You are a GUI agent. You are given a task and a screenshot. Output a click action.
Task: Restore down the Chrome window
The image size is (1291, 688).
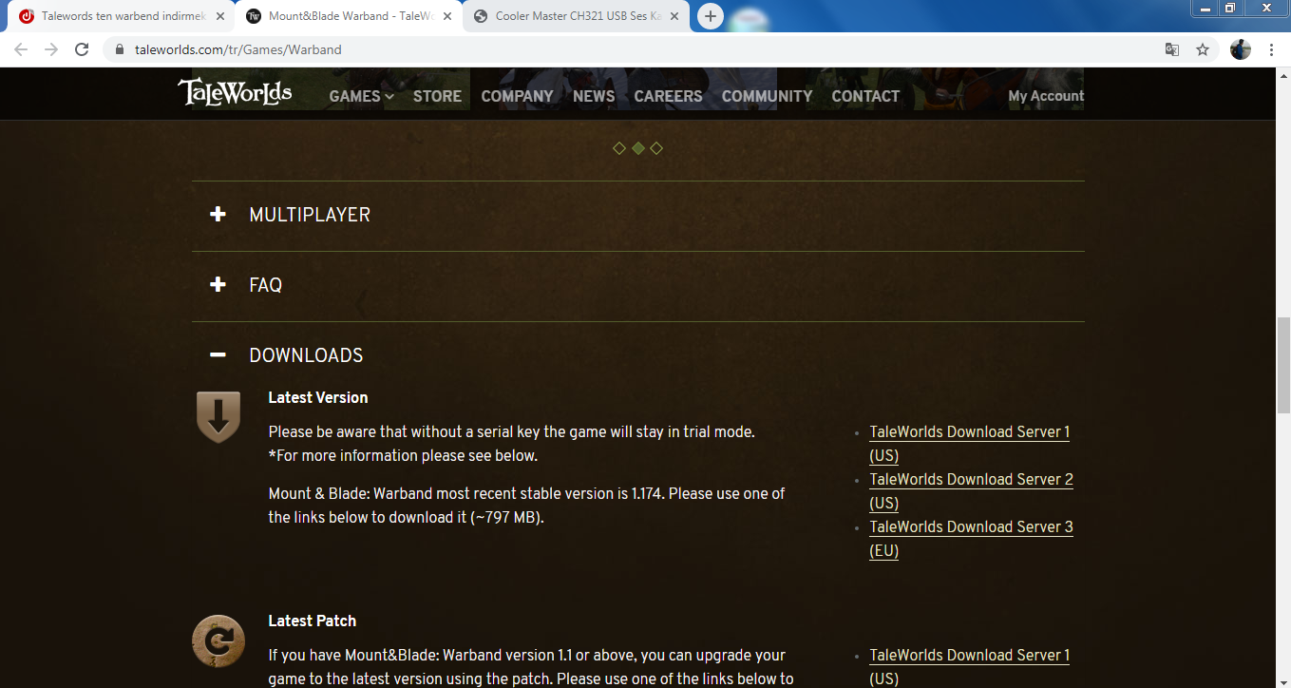click(1229, 8)
